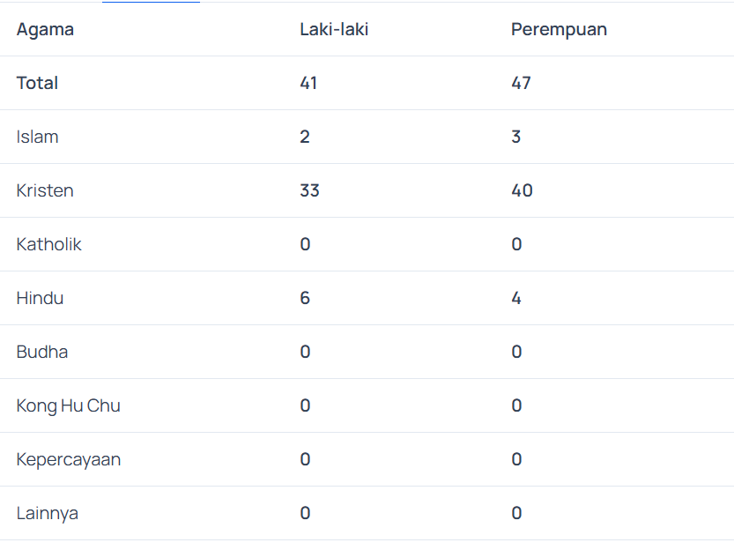Click the Agama column header

pos(45,29)
